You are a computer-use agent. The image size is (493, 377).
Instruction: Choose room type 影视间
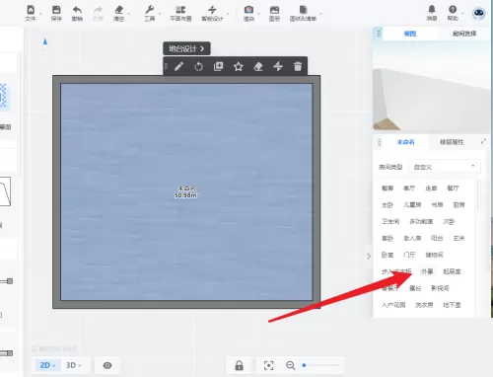[x=440, y=288]
